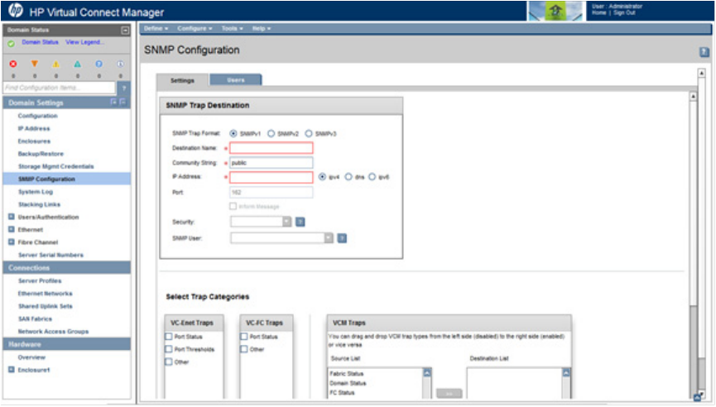Click the help icon beside Security dropdown

[300, 222]
